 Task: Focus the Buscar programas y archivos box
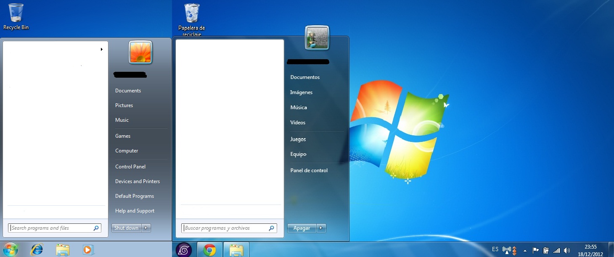point(229,228)
